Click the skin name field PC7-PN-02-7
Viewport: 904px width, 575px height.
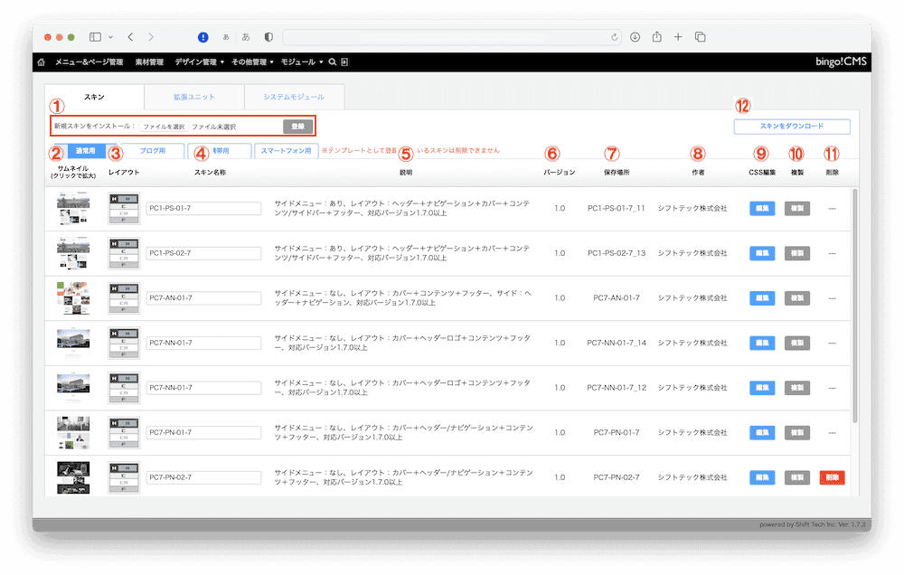click(x=203, y=477)
